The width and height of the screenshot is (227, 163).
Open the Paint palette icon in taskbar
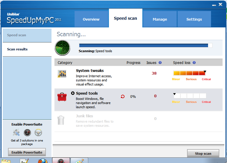point(79,160)
